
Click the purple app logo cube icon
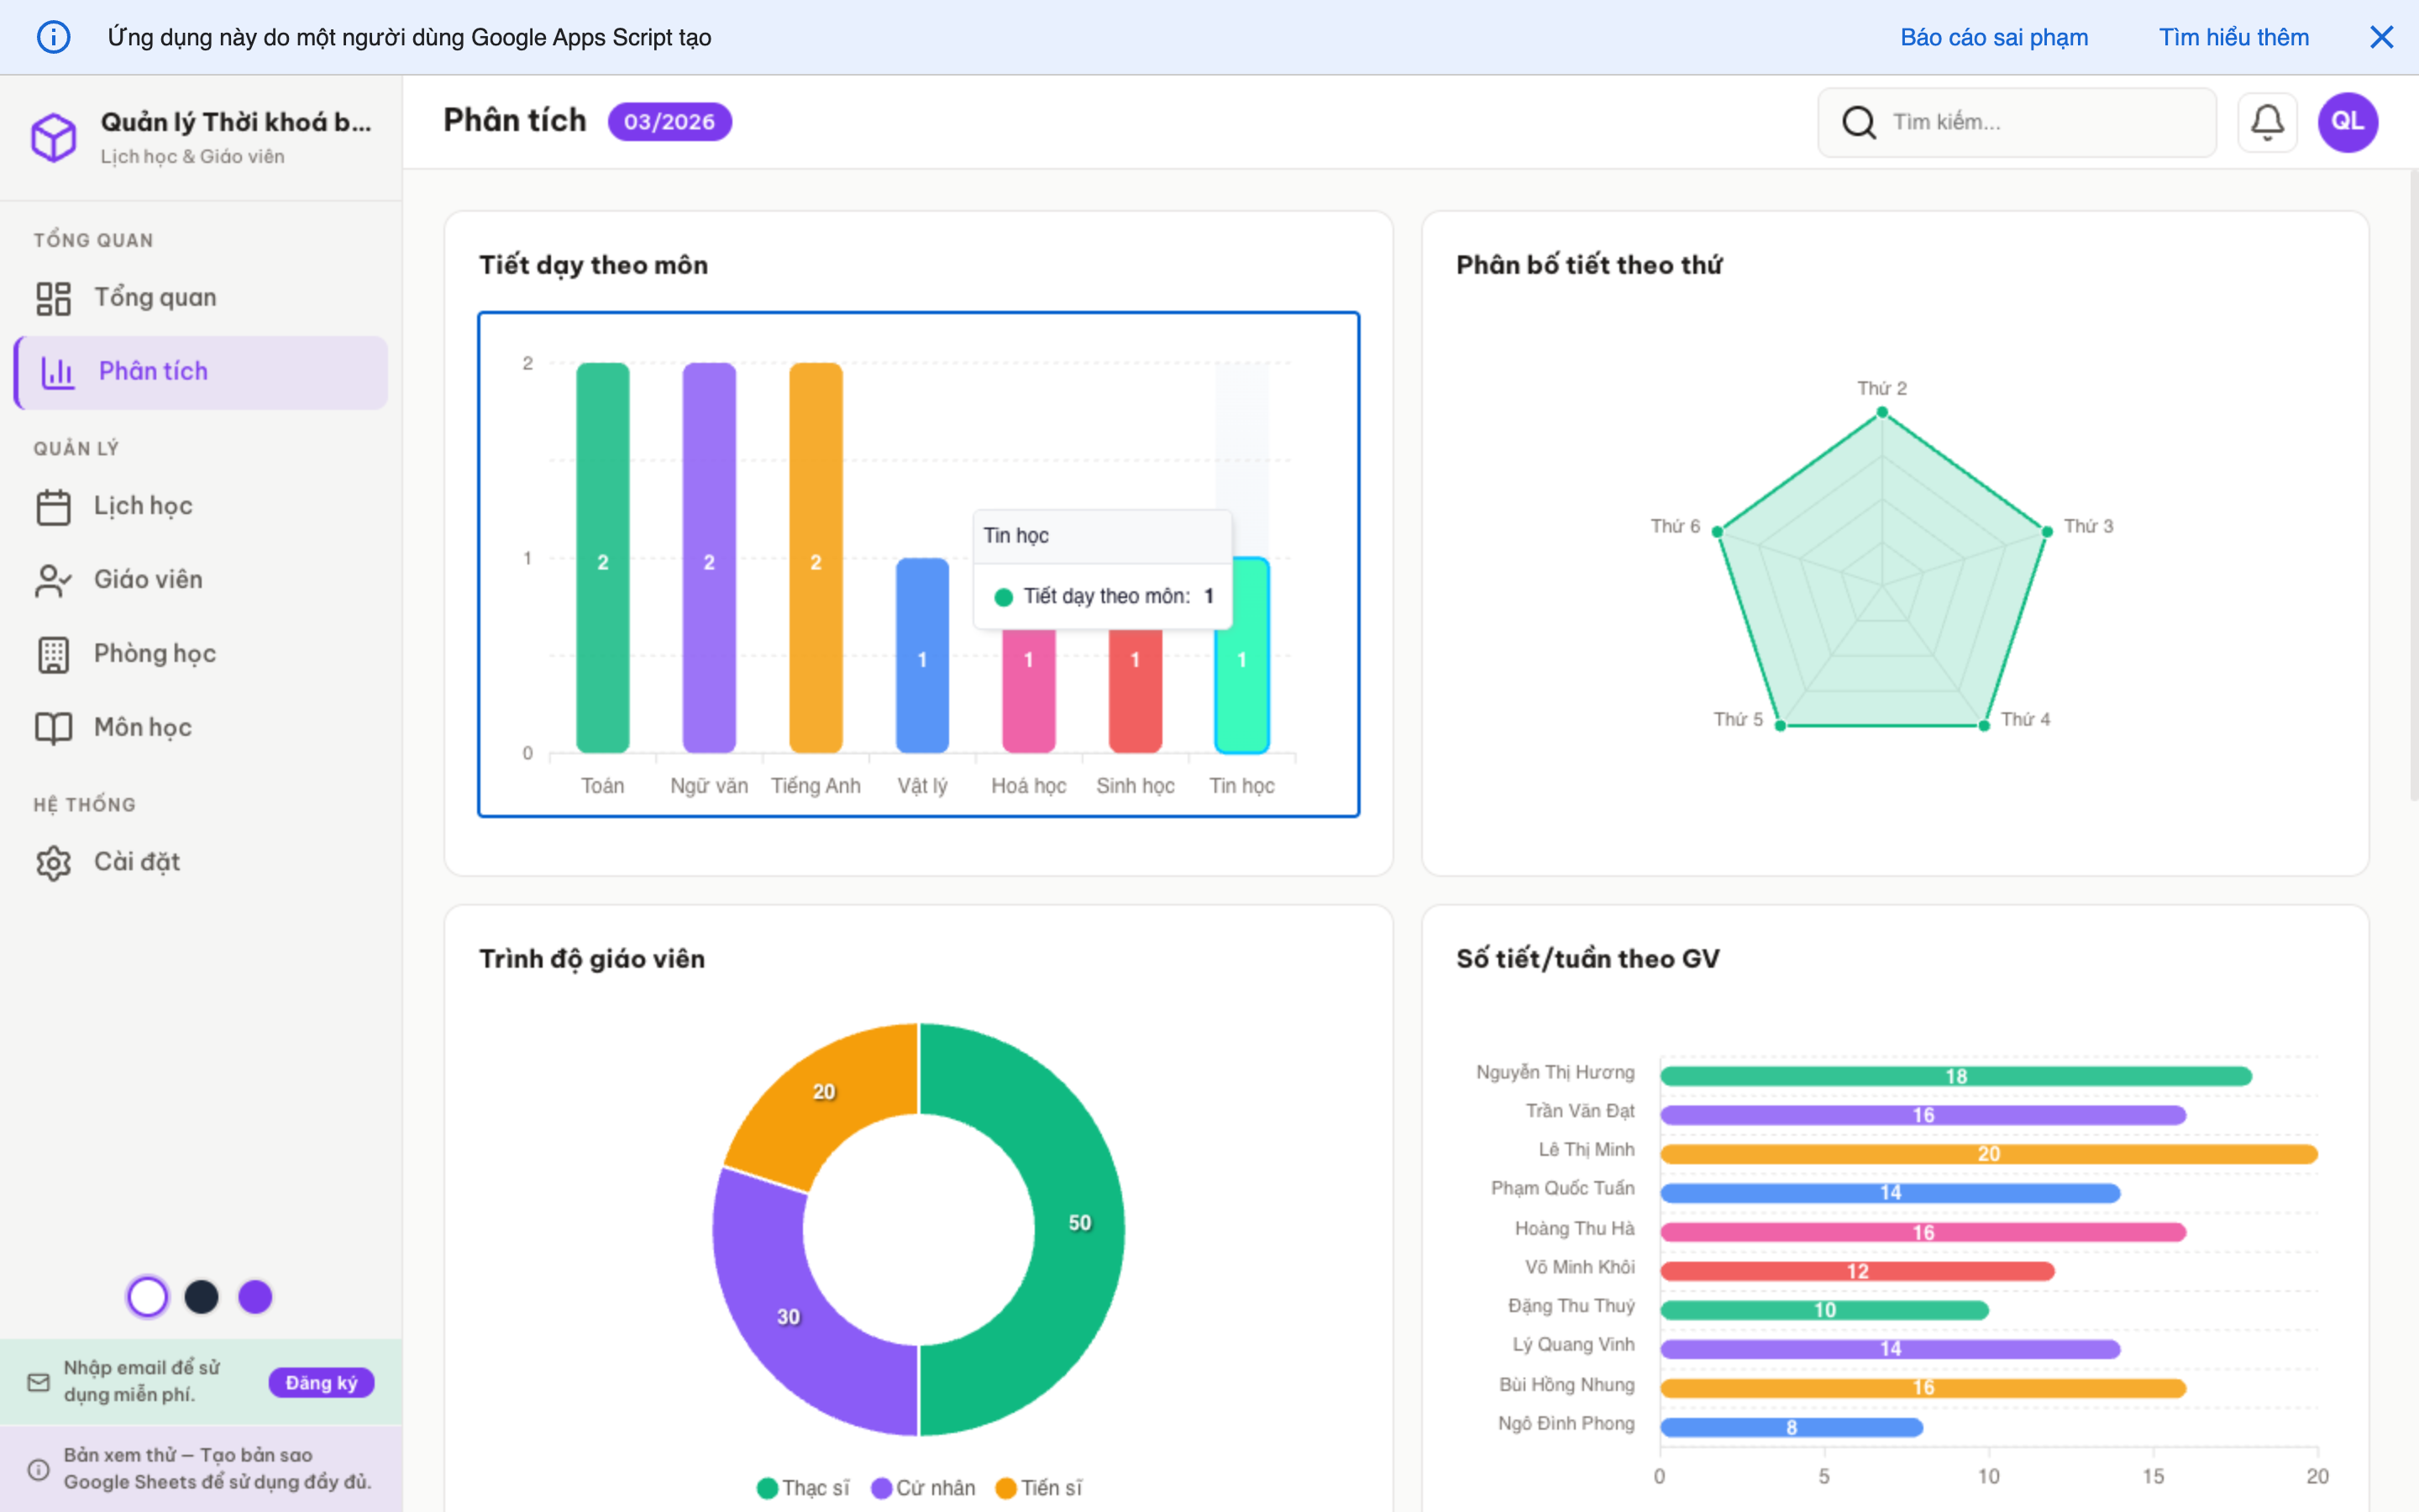55,137
